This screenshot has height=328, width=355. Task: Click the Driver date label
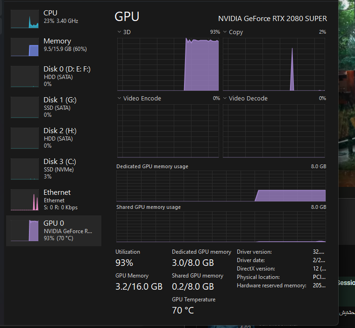(x=251, y=260)
